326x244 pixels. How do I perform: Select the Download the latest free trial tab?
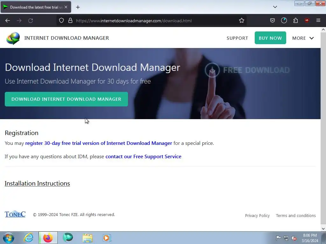(x=36, y=7)
